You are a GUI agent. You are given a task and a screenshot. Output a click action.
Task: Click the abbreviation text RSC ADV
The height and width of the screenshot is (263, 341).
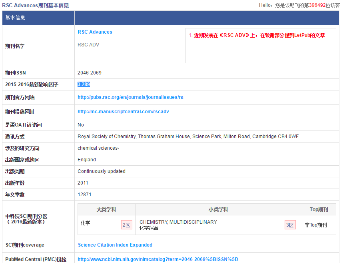(x=88, y=44)
